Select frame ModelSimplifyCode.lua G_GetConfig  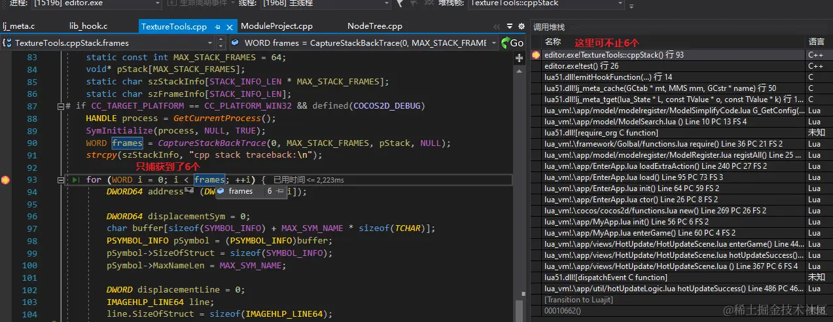(681, 111)
